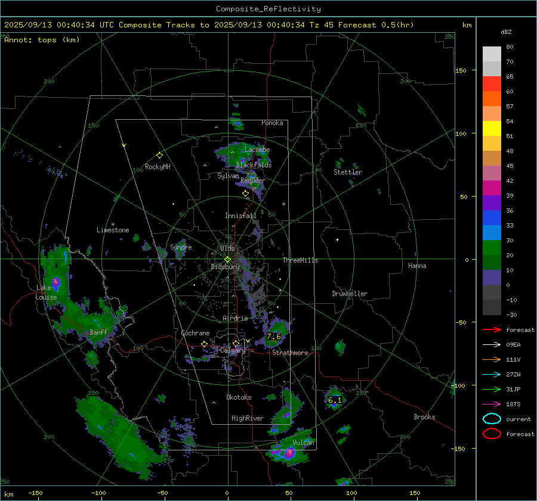Image resolution: width=537 pixels, height=501 pixels.
Task: Select the magenta 18TS track arrow
Action: (x=492, y=404)
